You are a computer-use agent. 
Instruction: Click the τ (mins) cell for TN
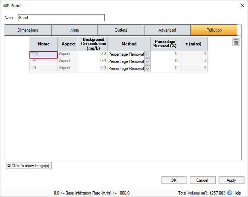point(193,69)
